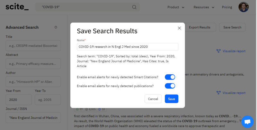Screen dimensions: 257x130
Task: Close the Save Search Results dialog
Action: pos(179,28)
